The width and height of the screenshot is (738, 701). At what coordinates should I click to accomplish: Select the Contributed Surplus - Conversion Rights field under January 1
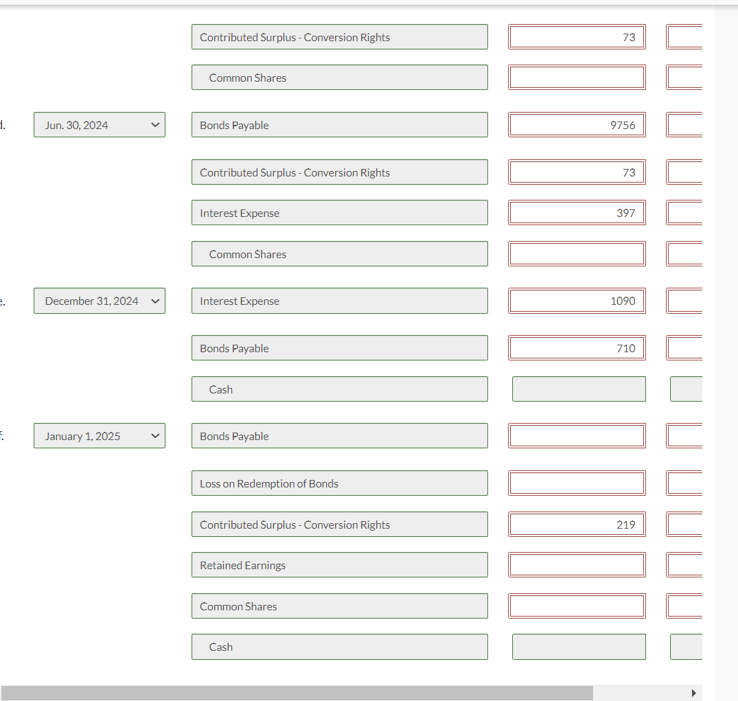click(x=339, y=524)
